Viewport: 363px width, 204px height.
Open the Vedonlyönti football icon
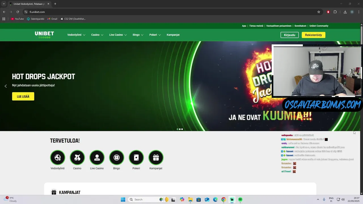(58, 158)
